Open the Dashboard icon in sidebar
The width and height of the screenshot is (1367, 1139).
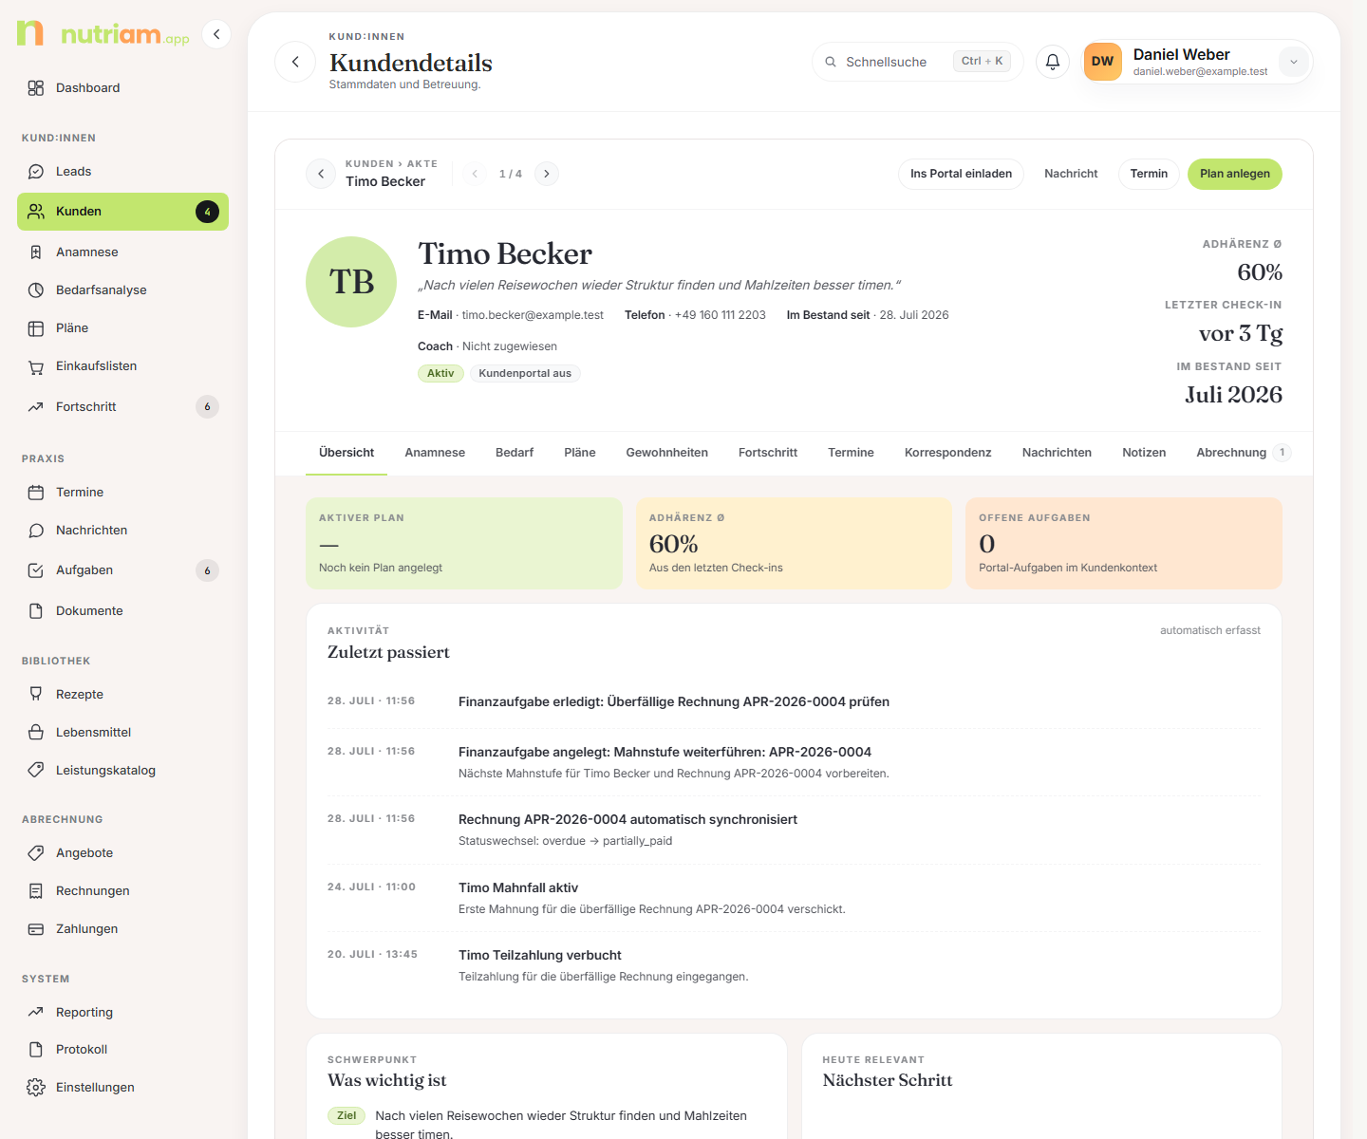[36, 88]
